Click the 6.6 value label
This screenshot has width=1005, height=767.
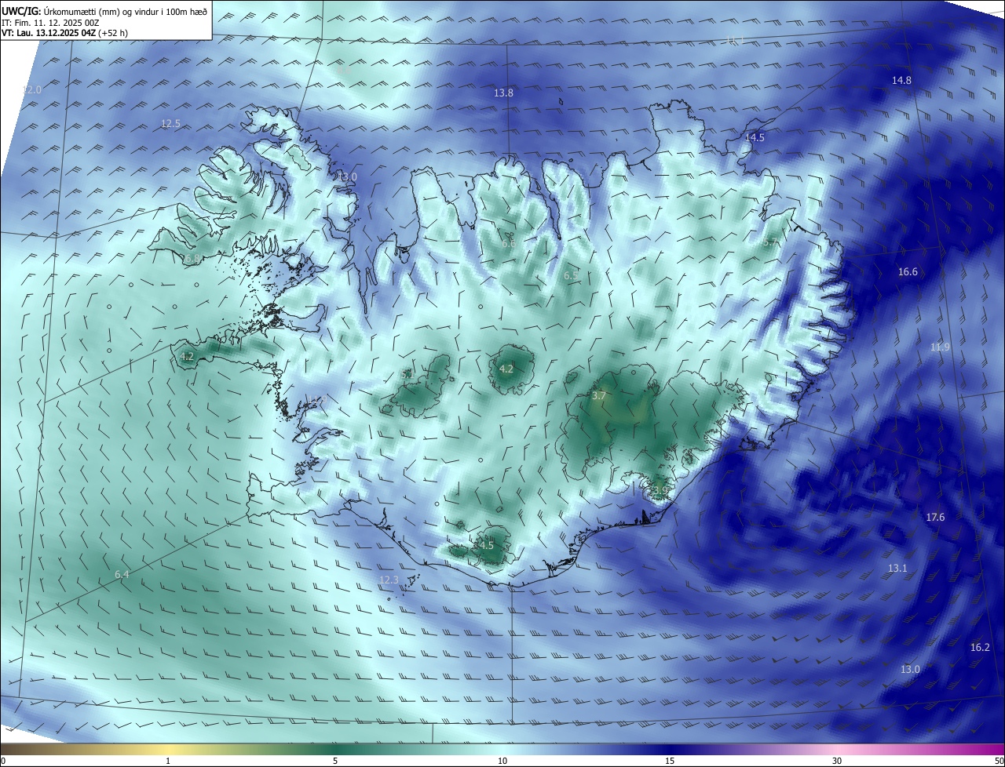(509, 244)
